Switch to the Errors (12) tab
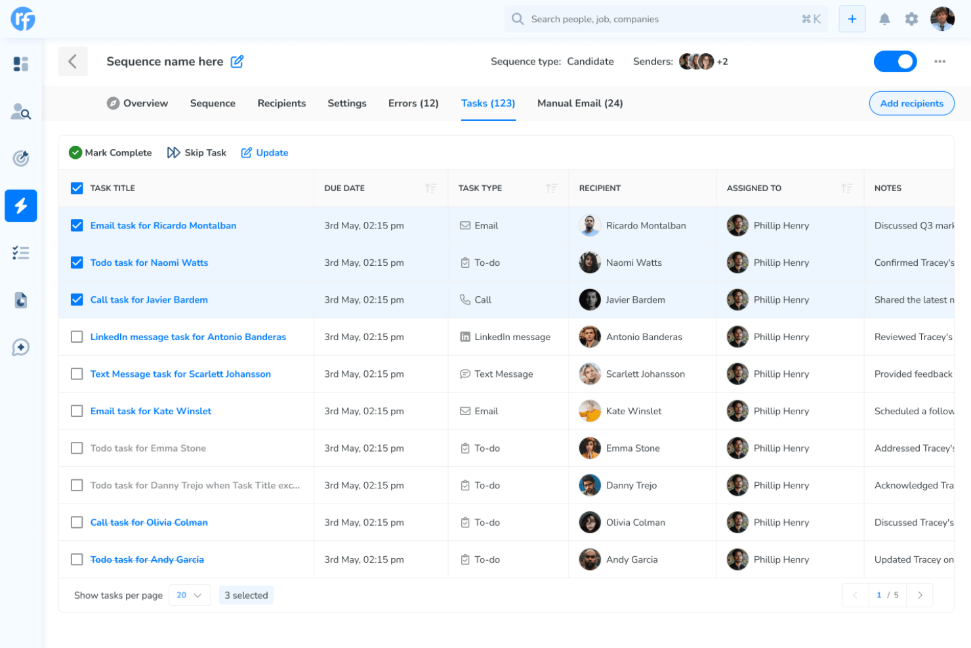This screenshot has height=648, width=971. coord(413,103)
